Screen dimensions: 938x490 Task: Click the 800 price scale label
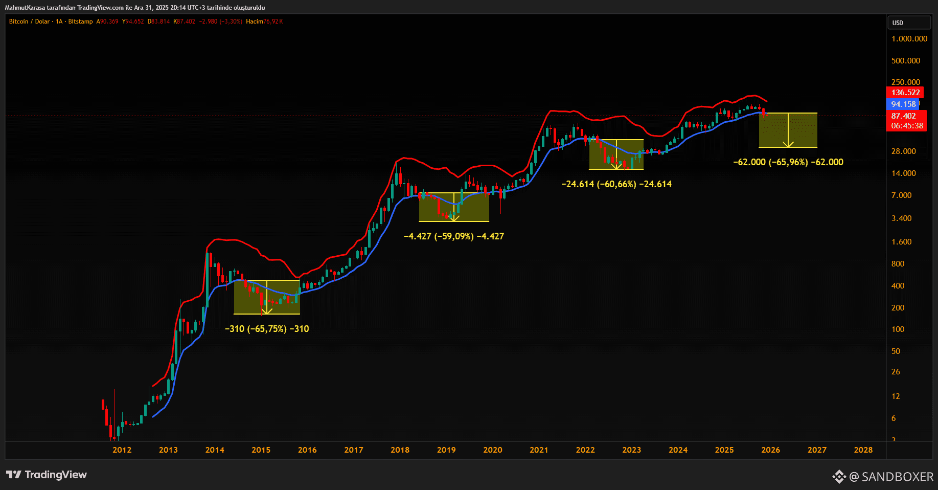898,264
